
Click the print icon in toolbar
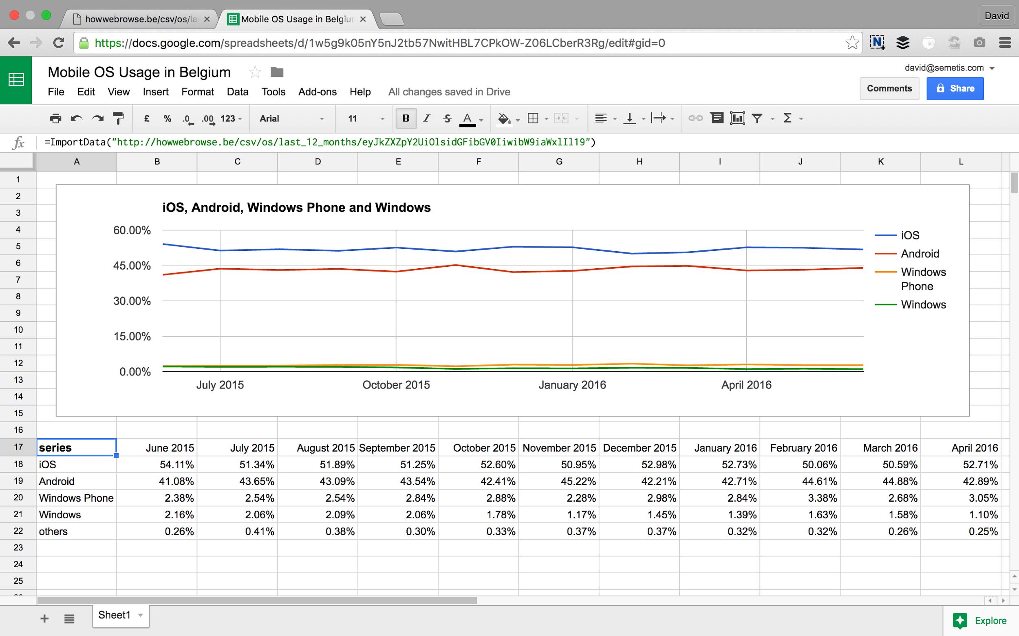pos(55,118)
